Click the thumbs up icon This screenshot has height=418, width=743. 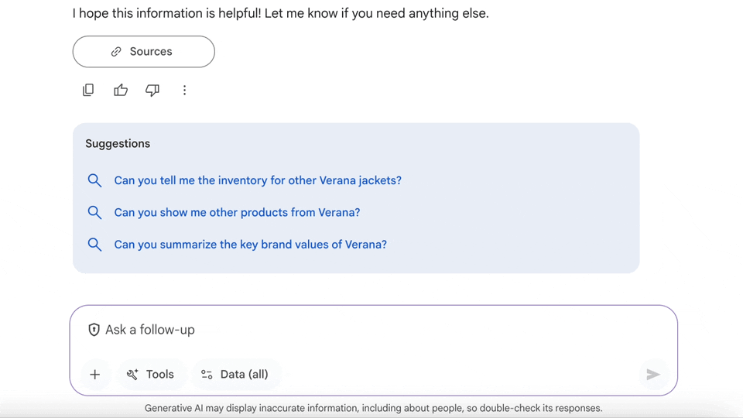pyautogui.click(x=121, y=91)
